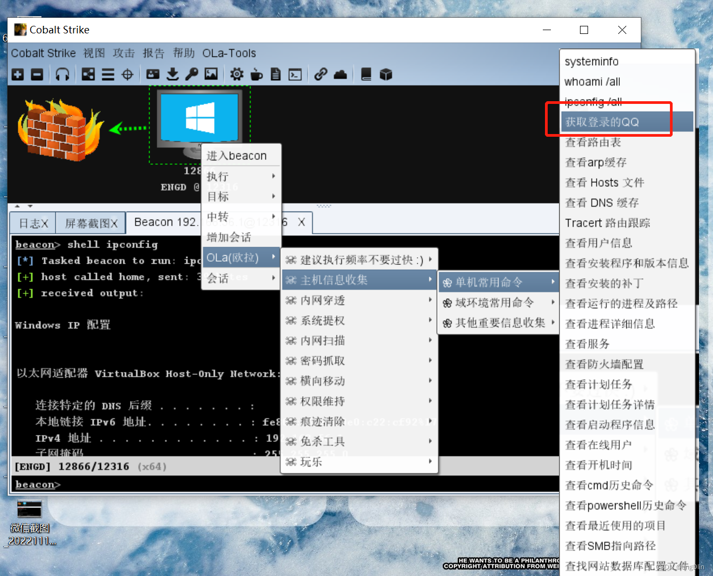Open listeners via the headphones icon
713x576 pixels.
pyautogui.click(x=62, y=74)
